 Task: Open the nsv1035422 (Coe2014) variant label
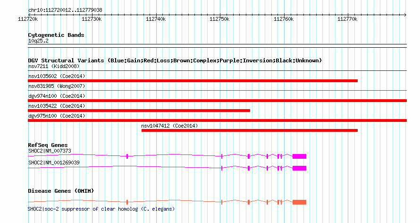coord(57,106)
